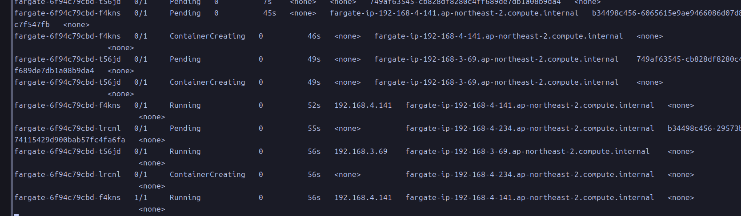Select the 74115429d900bab57fc4fa6fa hash fragment
This screenshot has height=216, width=741.
pyautogui.click(x=70, y=140)
